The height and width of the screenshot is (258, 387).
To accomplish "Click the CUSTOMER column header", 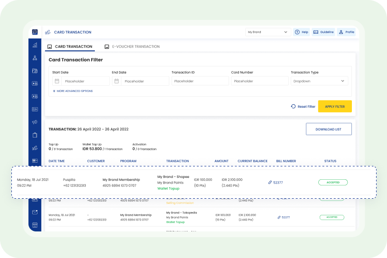I will pos(96,161).
